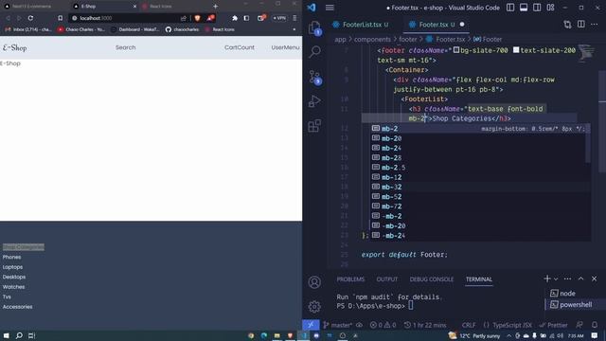Click the unsaved dot on the Footer.tsx tab
This screenshot has width=606, height=341.
tap(462, 25)
